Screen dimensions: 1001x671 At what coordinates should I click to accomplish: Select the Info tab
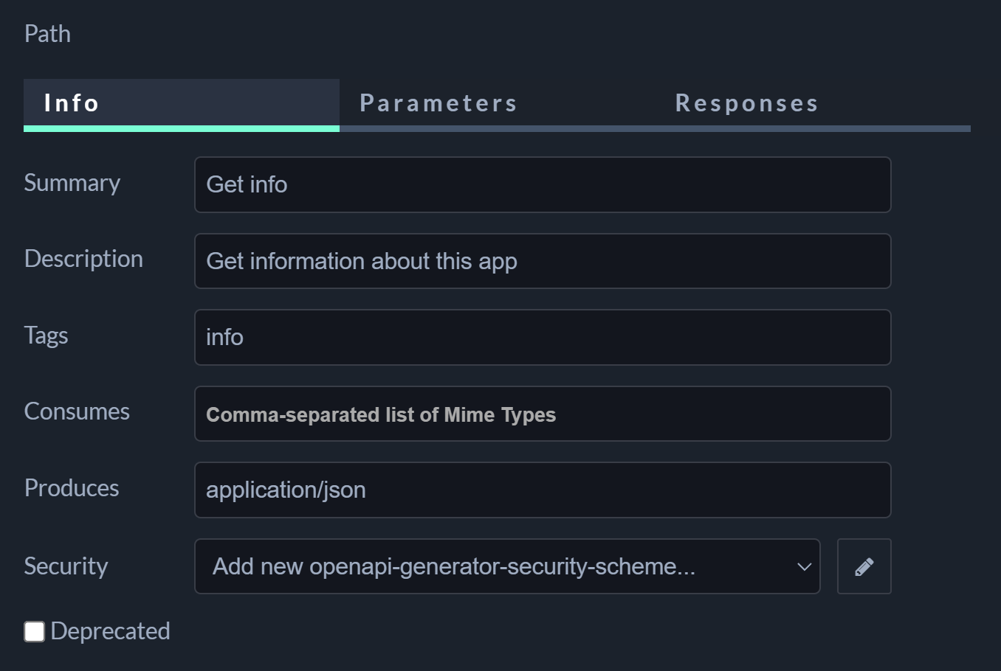[72, 103]
